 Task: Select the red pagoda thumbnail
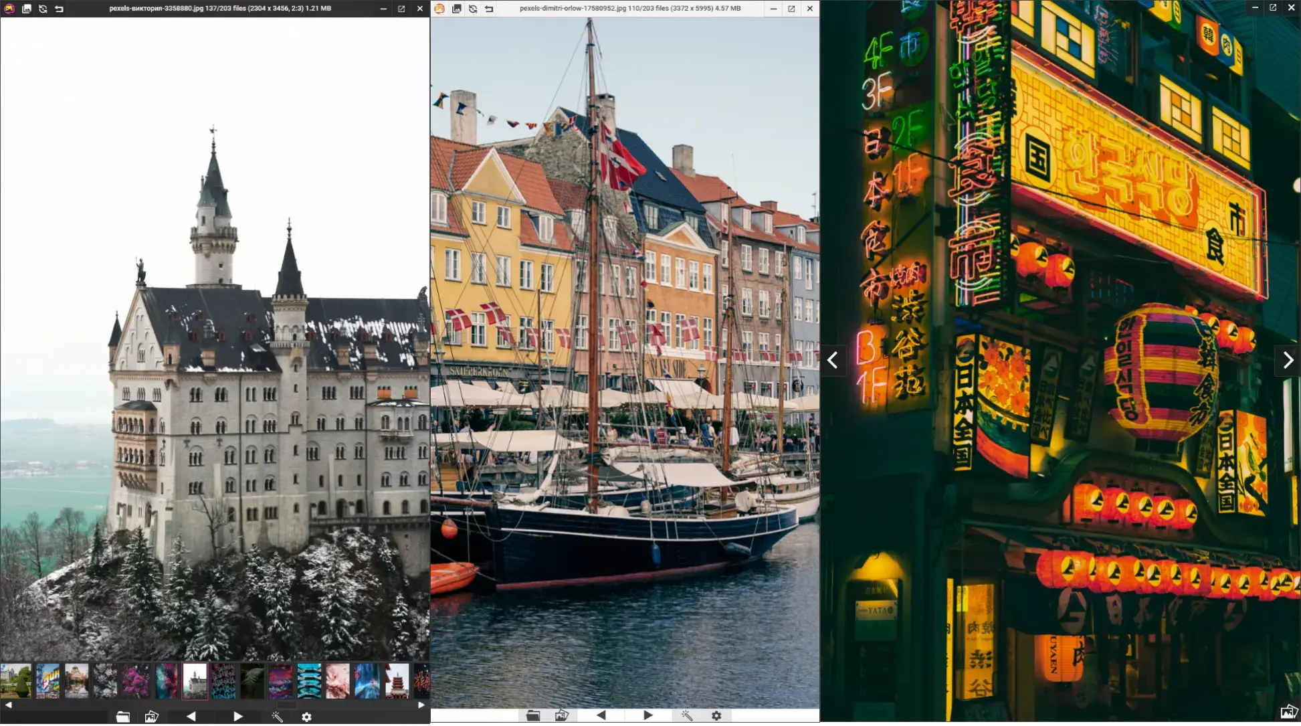click(x=397, y=681)
